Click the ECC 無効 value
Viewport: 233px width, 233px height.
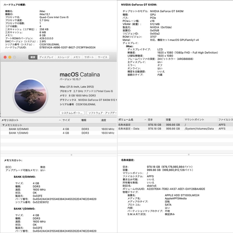coord(43,167)
